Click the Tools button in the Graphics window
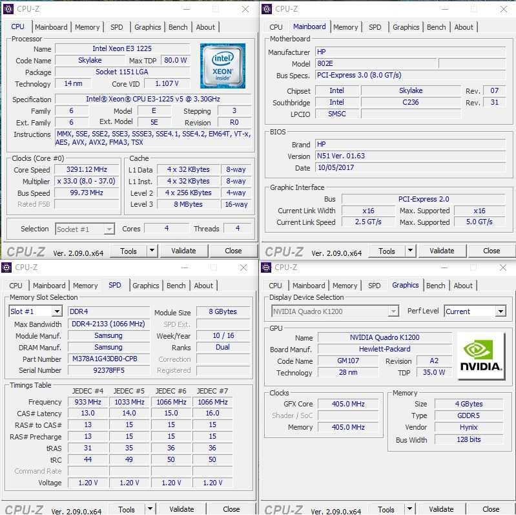 [386, 509]
